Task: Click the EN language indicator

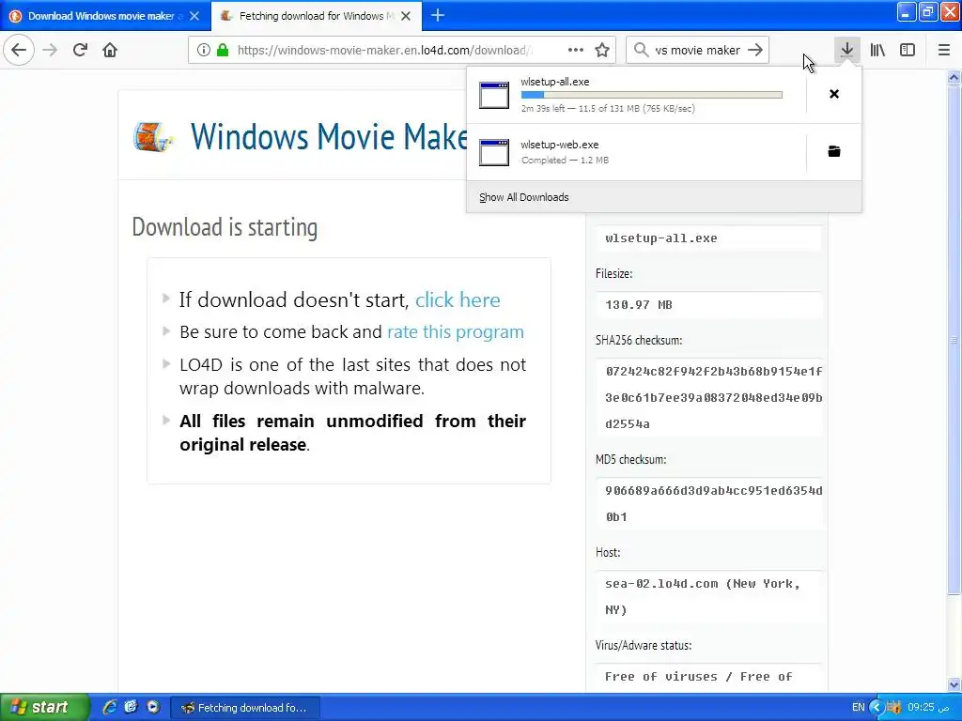Action: 858,707
